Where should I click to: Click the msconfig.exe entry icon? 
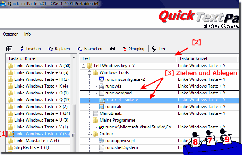[x=101, y=79]
